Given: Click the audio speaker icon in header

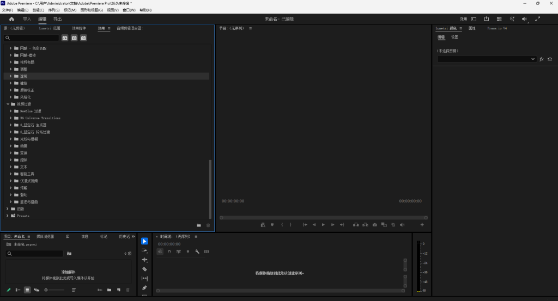Looking at the screenshot, I should 525,19.
